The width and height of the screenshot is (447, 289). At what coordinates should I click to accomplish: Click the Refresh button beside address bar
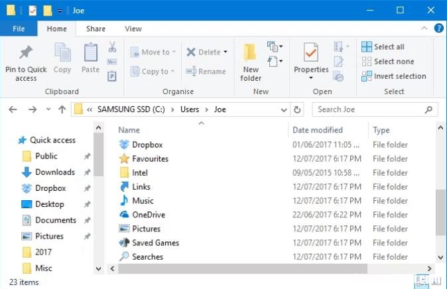pyautogui.click(x=297, y=109)
